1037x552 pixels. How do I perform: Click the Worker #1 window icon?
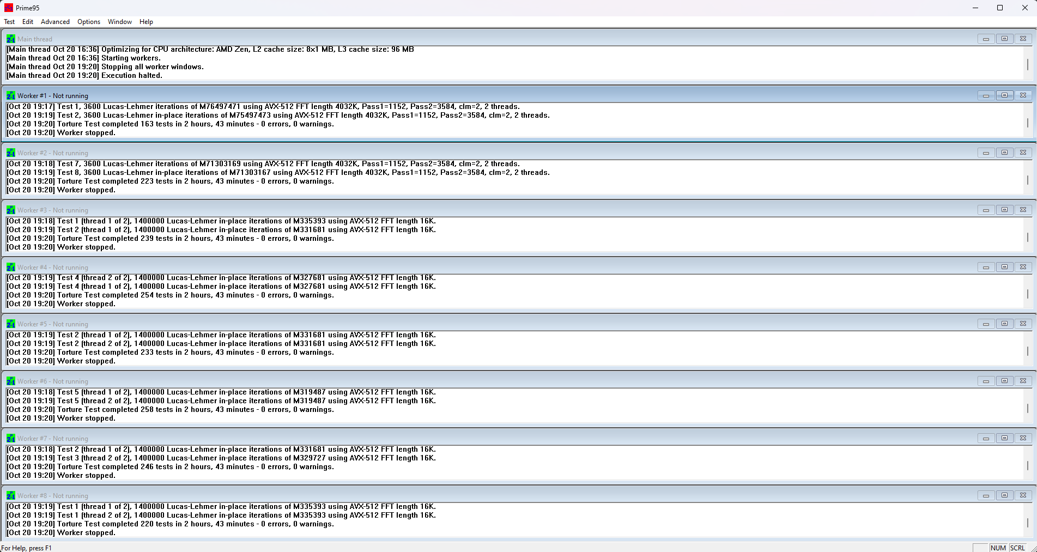pyautogui.click(x=11, y=95)
